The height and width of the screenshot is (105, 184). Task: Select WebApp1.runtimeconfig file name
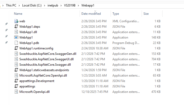pos(36,48)
